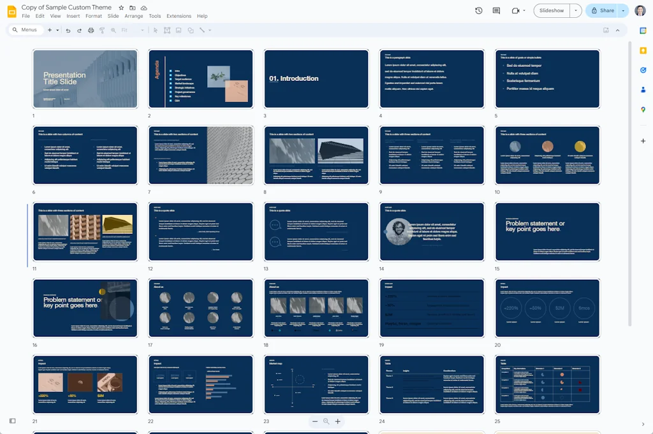The height and width of the screenshot is (434, 653).
Task: Insert a text box using toolbar icon
Action: [x=166, y=30]
